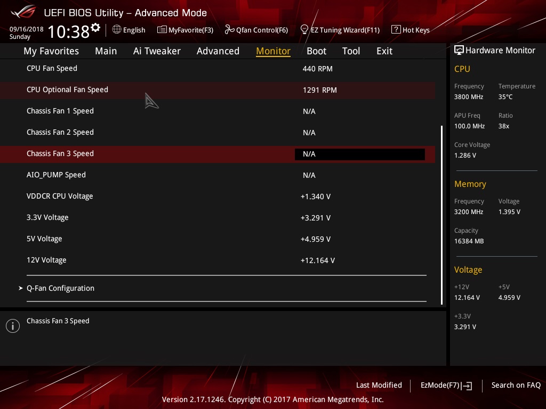Image resolution: width=546 pixels, height=409 pixels.
Task: Select the 3.3V Voltage row
Action: (x=218, y=217)
